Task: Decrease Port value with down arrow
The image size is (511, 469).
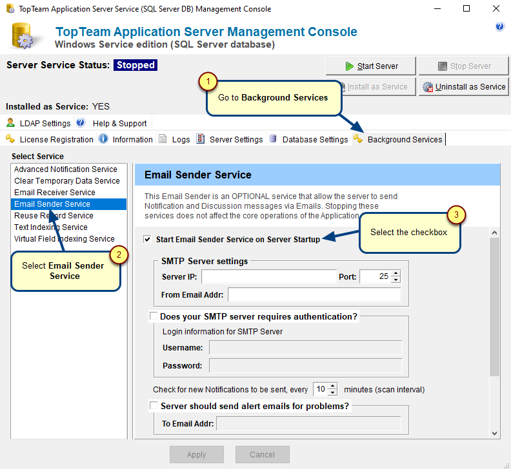Action: (x=396, y=280)
